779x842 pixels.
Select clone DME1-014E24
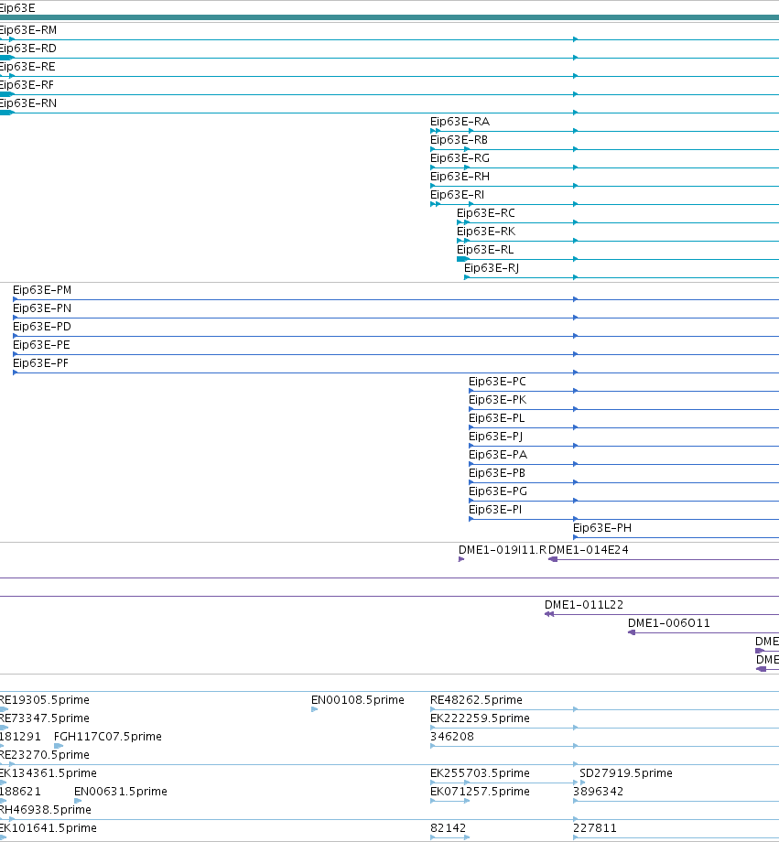pos(589,550)
